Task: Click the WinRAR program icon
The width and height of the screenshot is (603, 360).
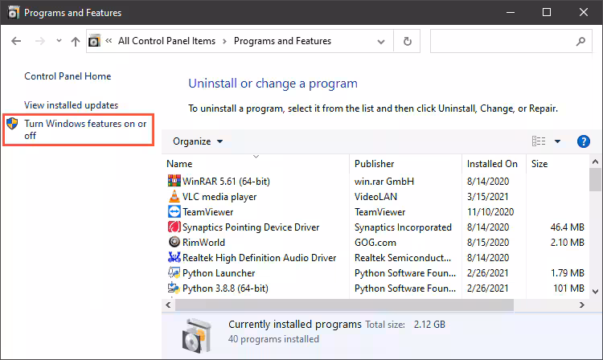Action: pyautogui.click(x=174, y=182)
